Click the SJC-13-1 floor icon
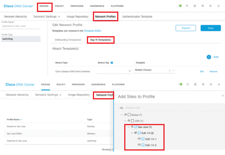Image resolution: width=225 pixels, height=155 pixels. coord(139,139)
